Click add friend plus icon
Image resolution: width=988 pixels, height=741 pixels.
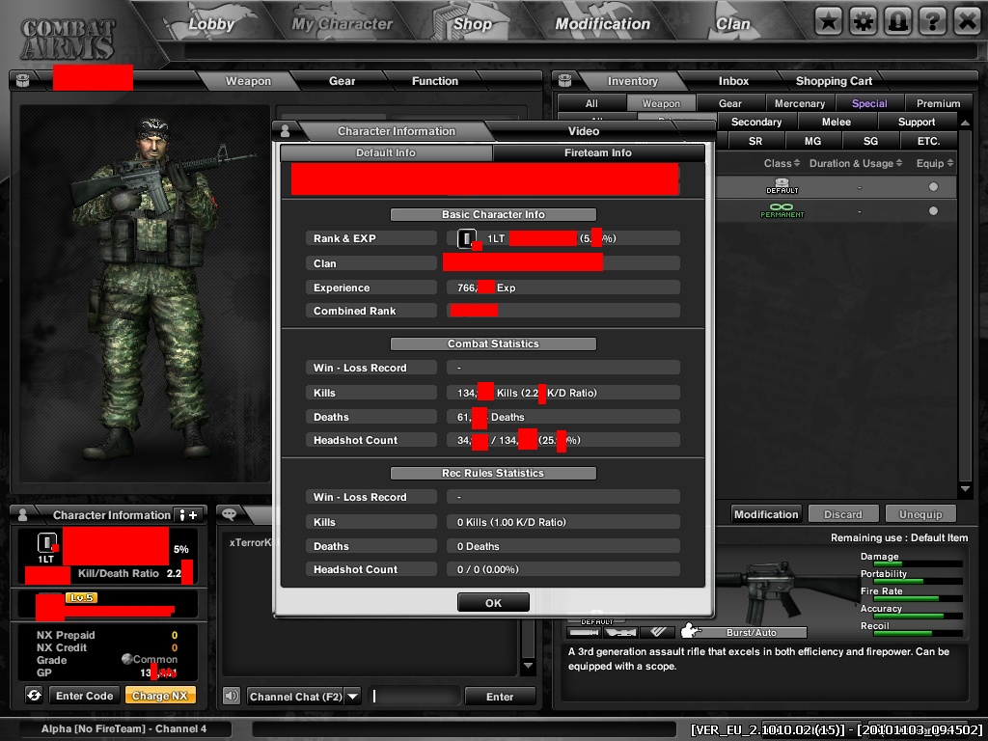[188, 515]
